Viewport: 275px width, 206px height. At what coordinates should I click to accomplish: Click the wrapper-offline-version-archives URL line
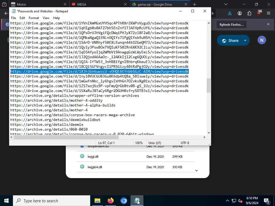75,96
